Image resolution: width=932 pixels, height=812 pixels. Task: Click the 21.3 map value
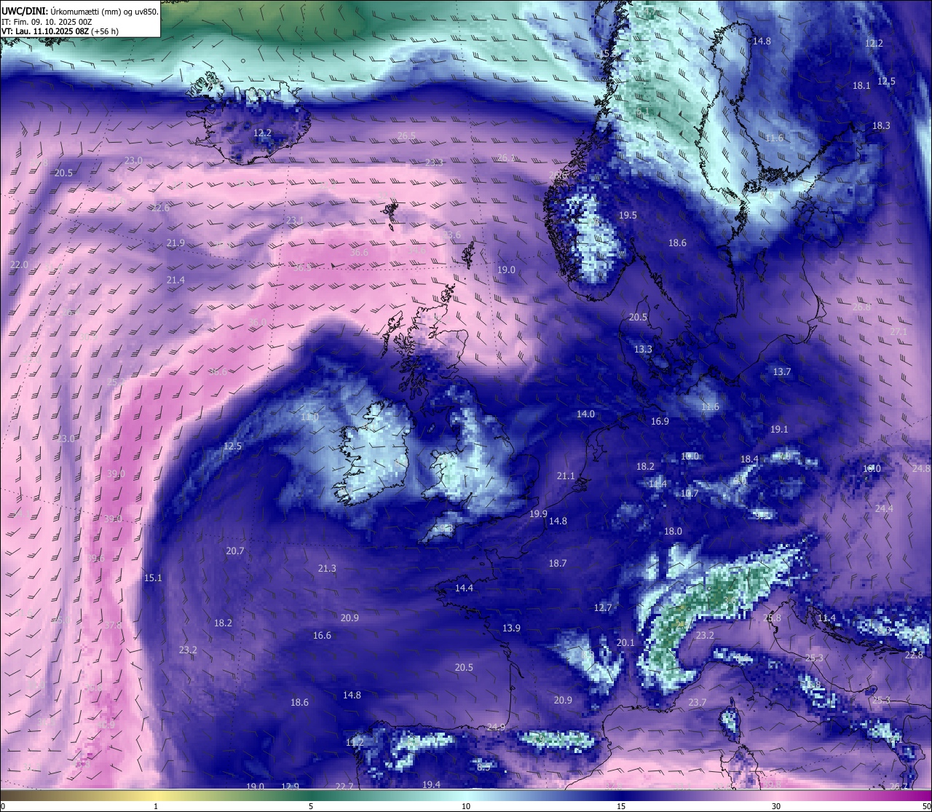[327, 568]
